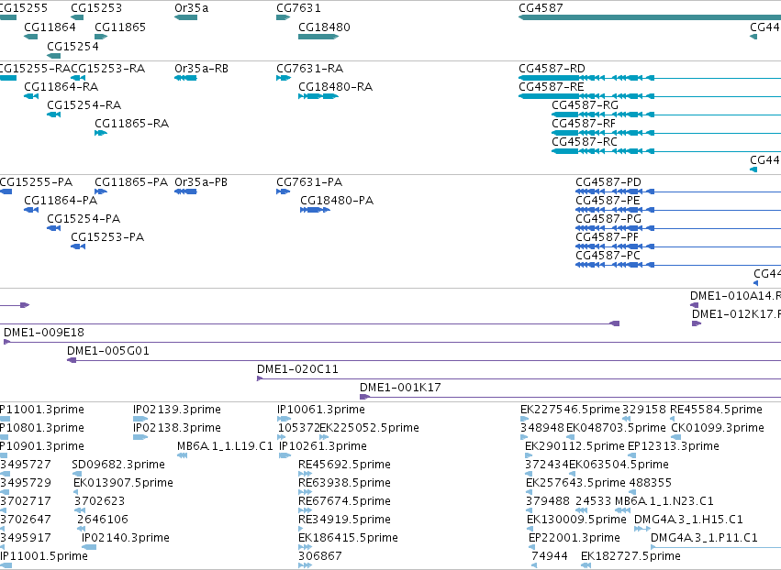Click the CG4587-PF protein label

(x=607, y=237)
